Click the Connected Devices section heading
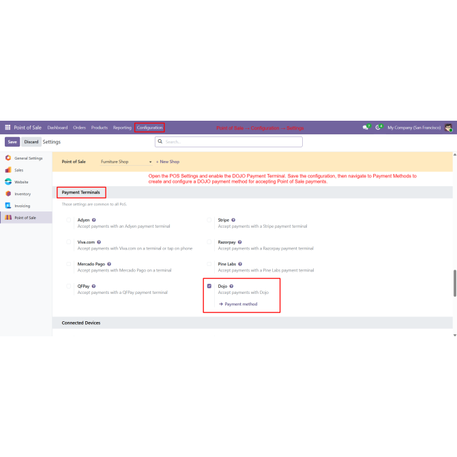This screenshot has width=457, height=457. tap(81, 323)
